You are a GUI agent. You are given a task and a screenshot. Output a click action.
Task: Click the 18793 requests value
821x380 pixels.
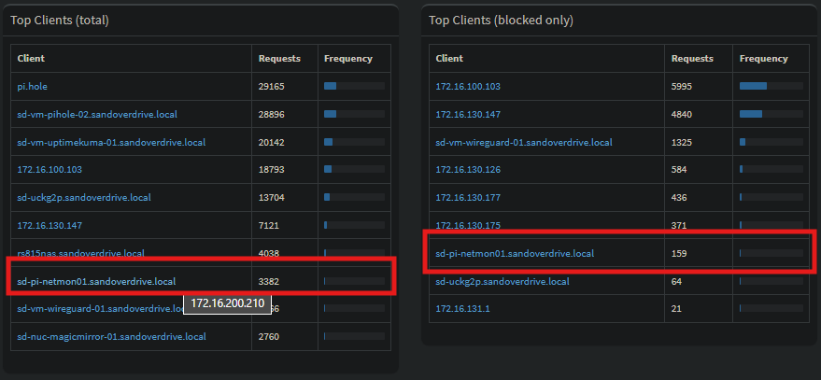tap(271, 170)
